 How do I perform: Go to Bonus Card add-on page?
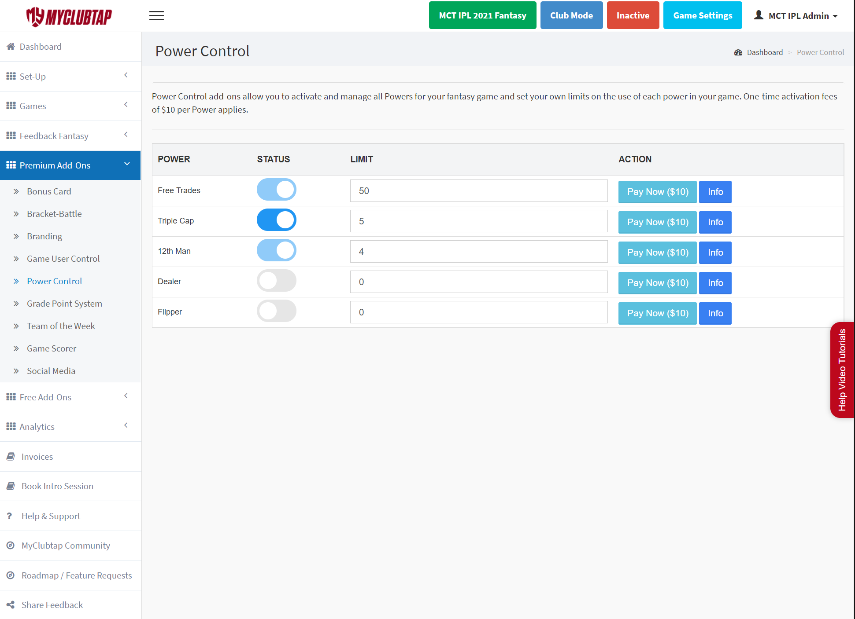pos(49,191)
